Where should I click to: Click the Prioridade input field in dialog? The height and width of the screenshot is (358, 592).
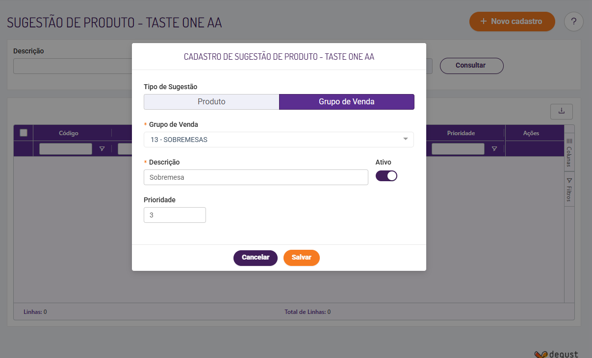tap(175, 215)
